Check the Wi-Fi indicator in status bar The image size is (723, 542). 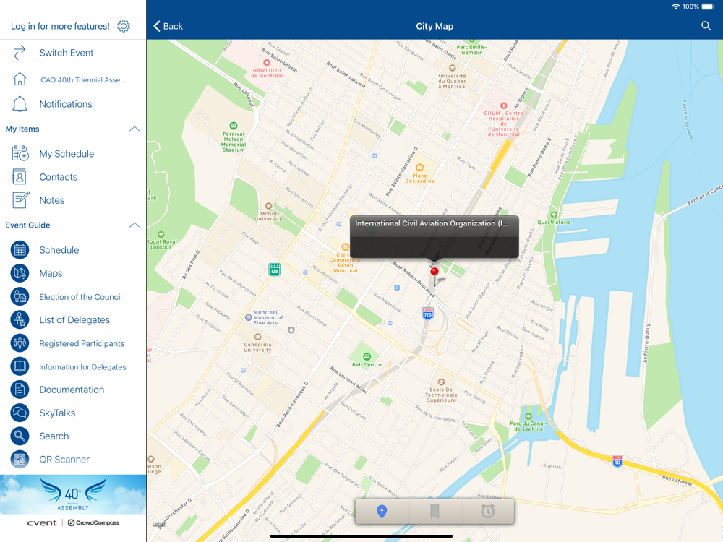676,7
